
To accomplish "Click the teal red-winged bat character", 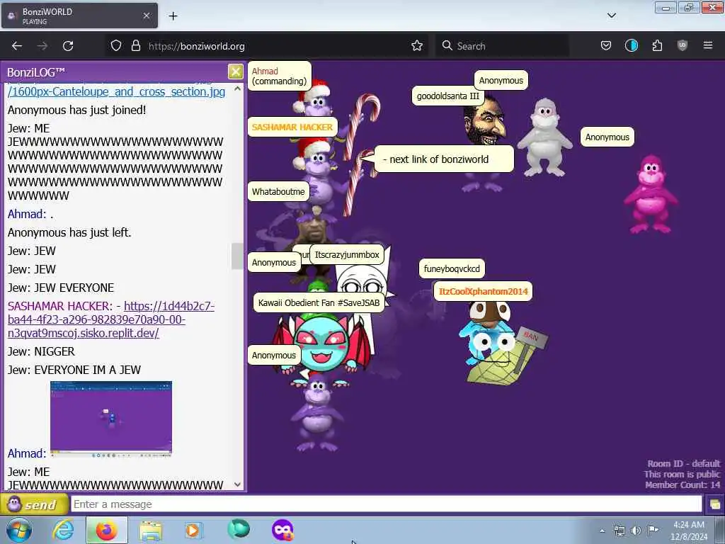I will pos(322,345).
